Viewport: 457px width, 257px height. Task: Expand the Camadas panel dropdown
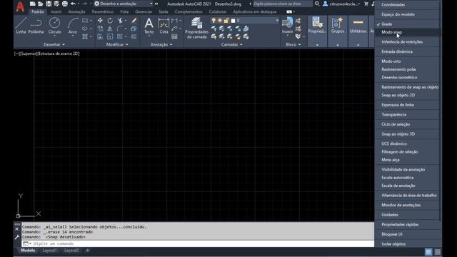(x=231, y=44)
